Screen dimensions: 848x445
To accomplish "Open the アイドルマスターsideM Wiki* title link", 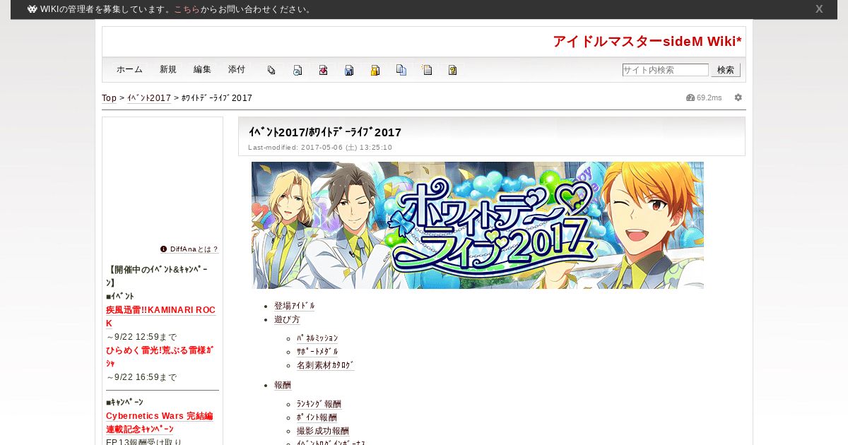I will (647, 42).
